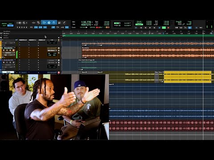Select the Selector tool
The width and height of the screenshot is (214, 160).
point(49,23)
